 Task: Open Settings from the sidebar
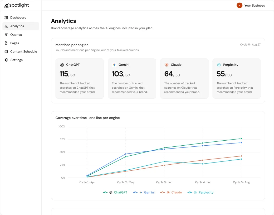21,60
